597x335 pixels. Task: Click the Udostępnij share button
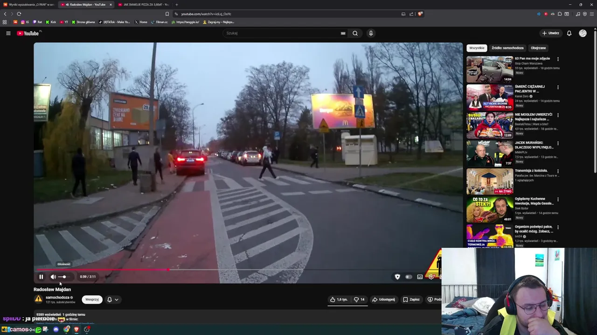click(x=383, y=300)
